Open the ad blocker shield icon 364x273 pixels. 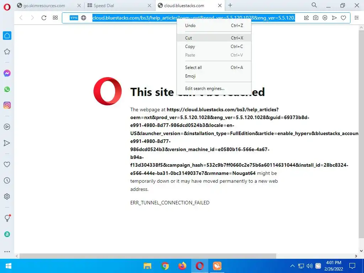pos(325,18)
